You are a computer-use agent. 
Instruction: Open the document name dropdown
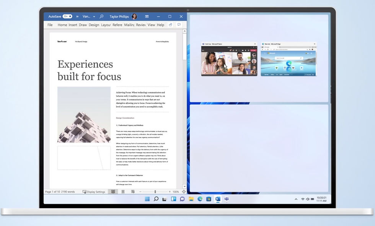tap(86, 16)
